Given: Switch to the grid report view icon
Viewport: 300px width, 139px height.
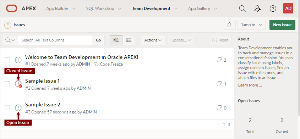Looking at the screenshot, I should click(129, 40).
